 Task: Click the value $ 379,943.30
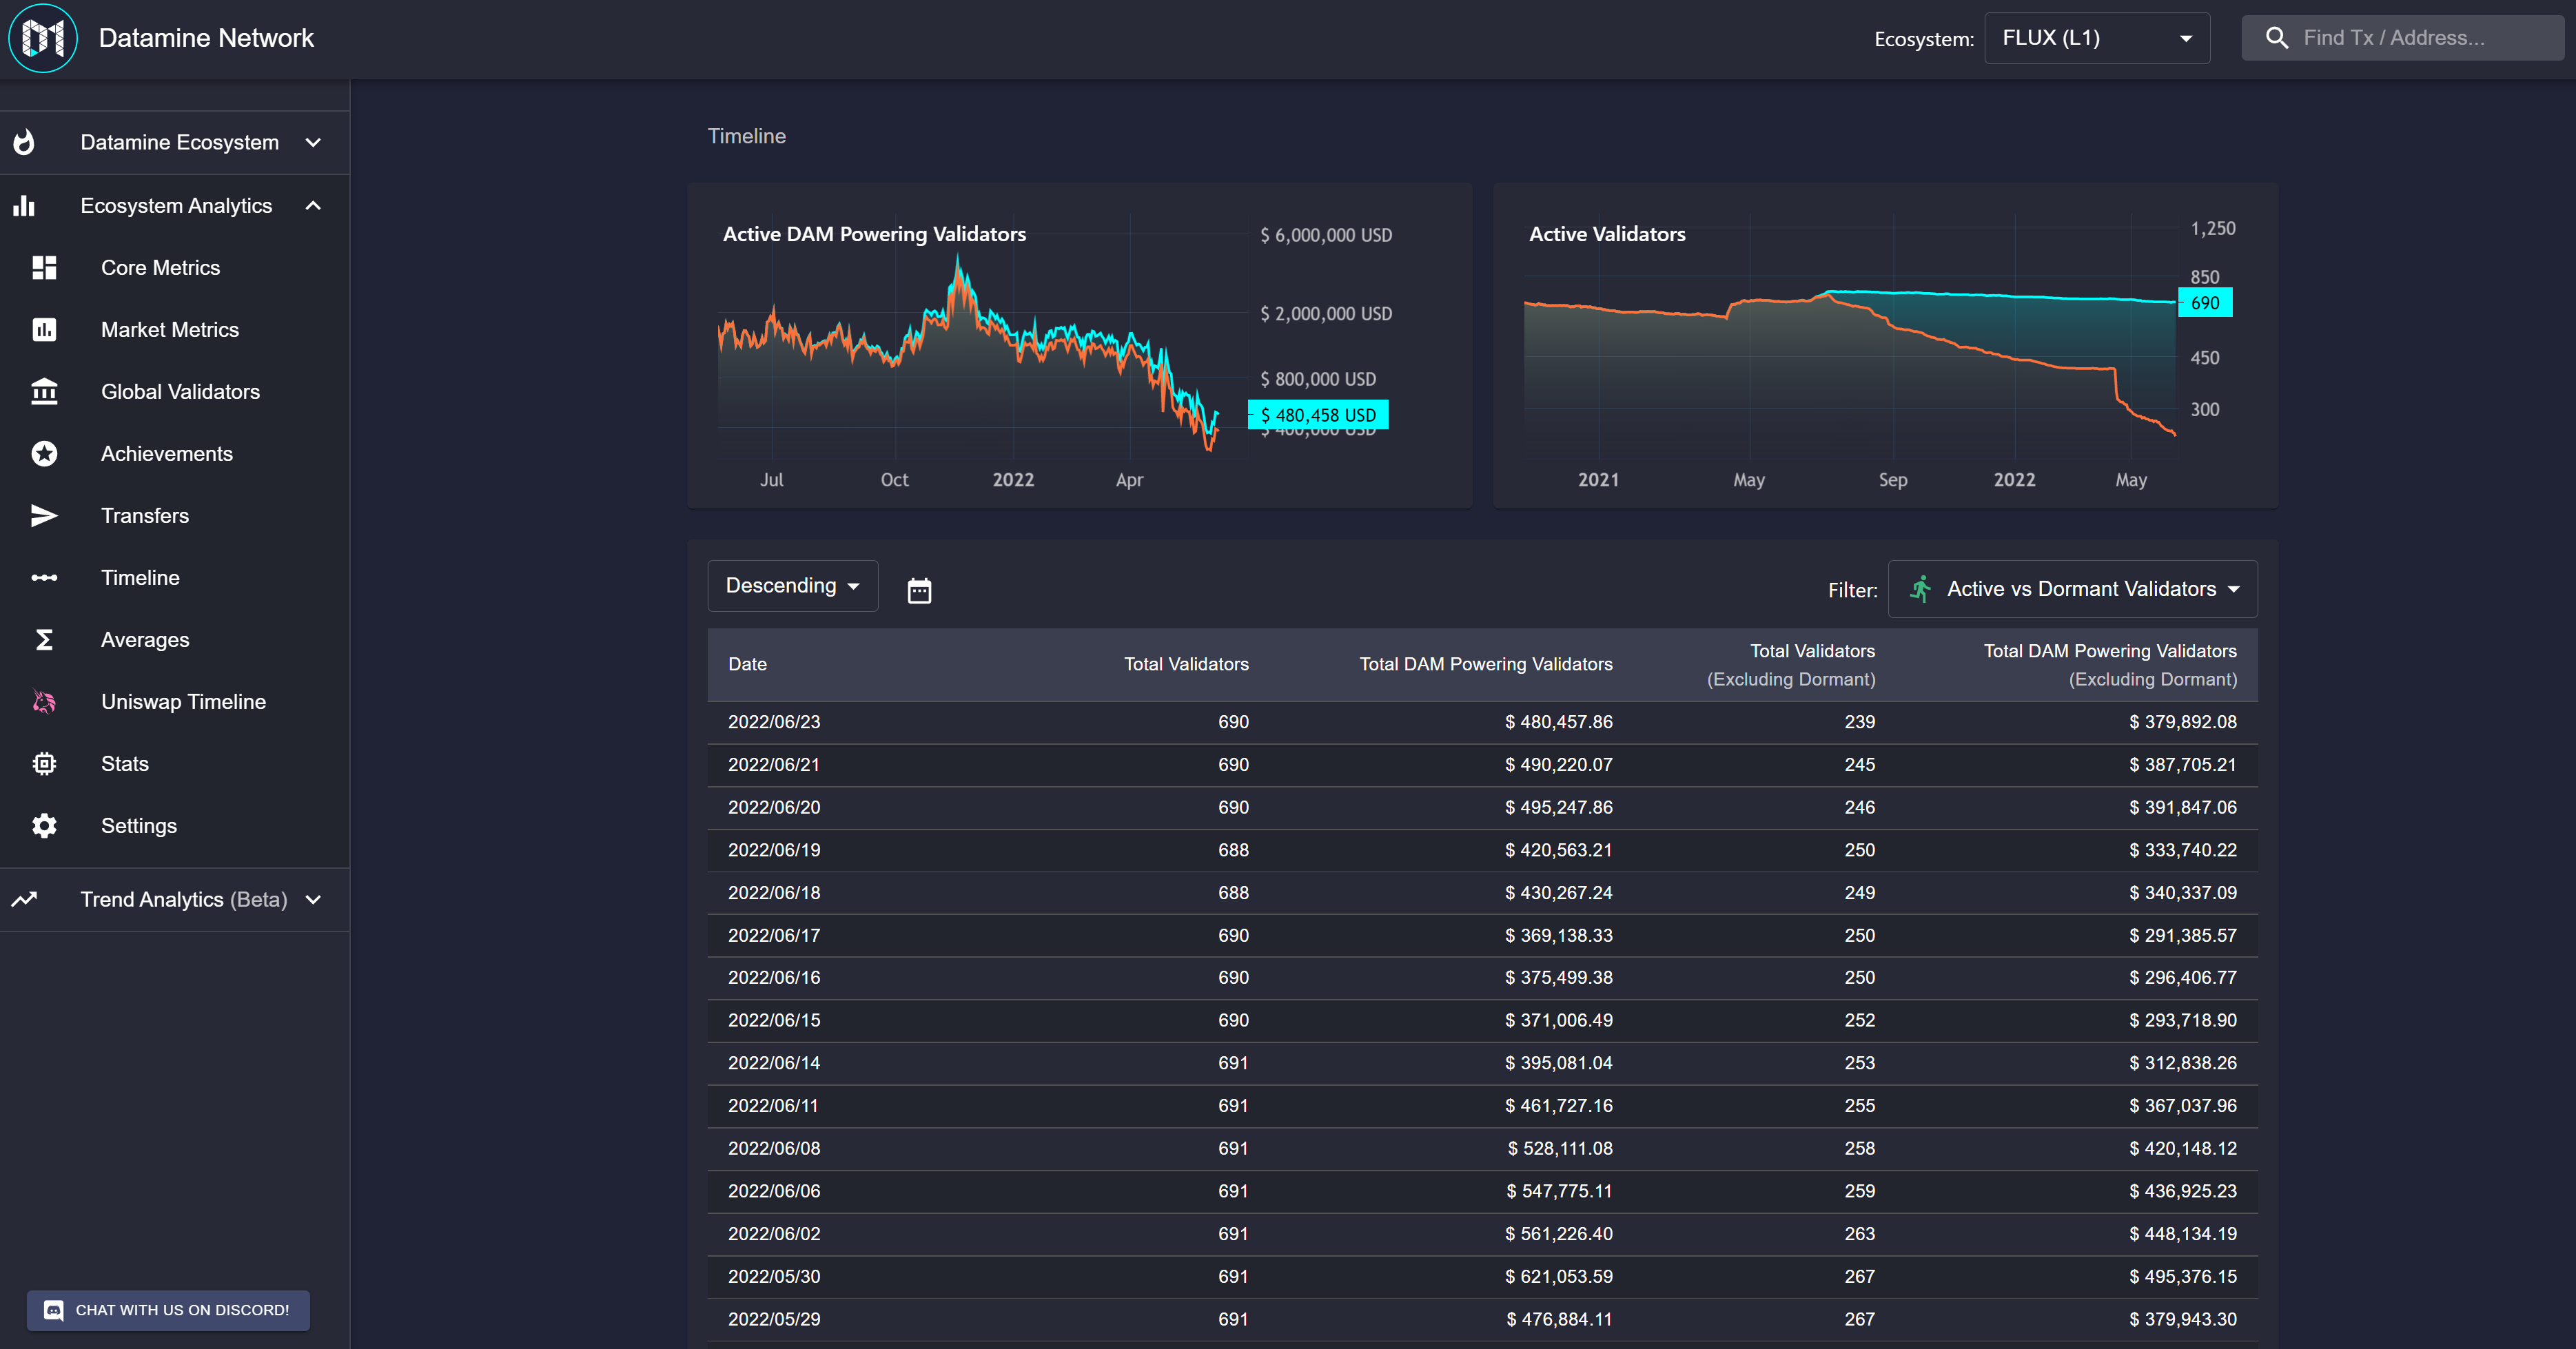[x=2183, y=1320]
